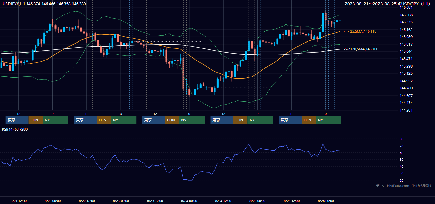
Task: Select the 8/25 12:00 time label
Action: [x=292, y=201]
